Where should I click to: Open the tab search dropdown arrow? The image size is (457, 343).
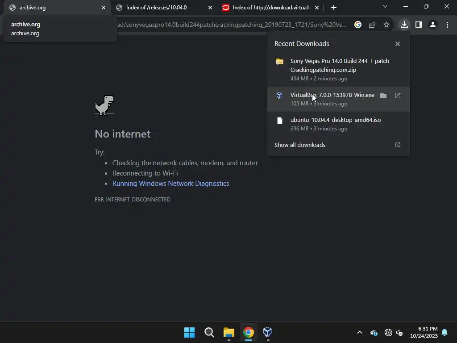click(385, 6)
